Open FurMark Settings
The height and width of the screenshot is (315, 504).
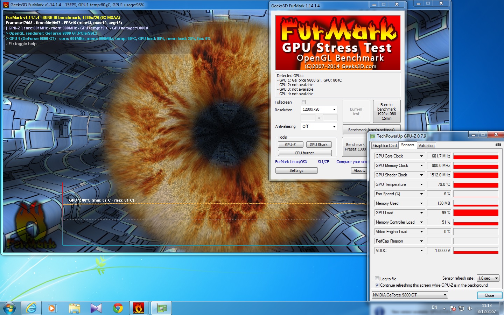(x=296, y=170)
